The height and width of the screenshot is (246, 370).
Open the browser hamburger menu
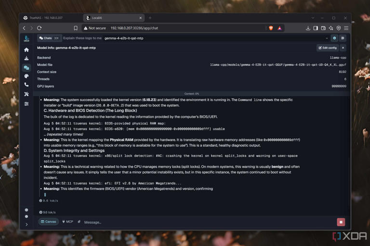tap(346, 28)
